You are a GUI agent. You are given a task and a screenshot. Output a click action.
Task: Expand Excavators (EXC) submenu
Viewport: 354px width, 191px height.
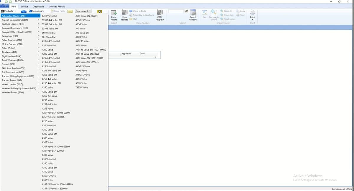20,36
